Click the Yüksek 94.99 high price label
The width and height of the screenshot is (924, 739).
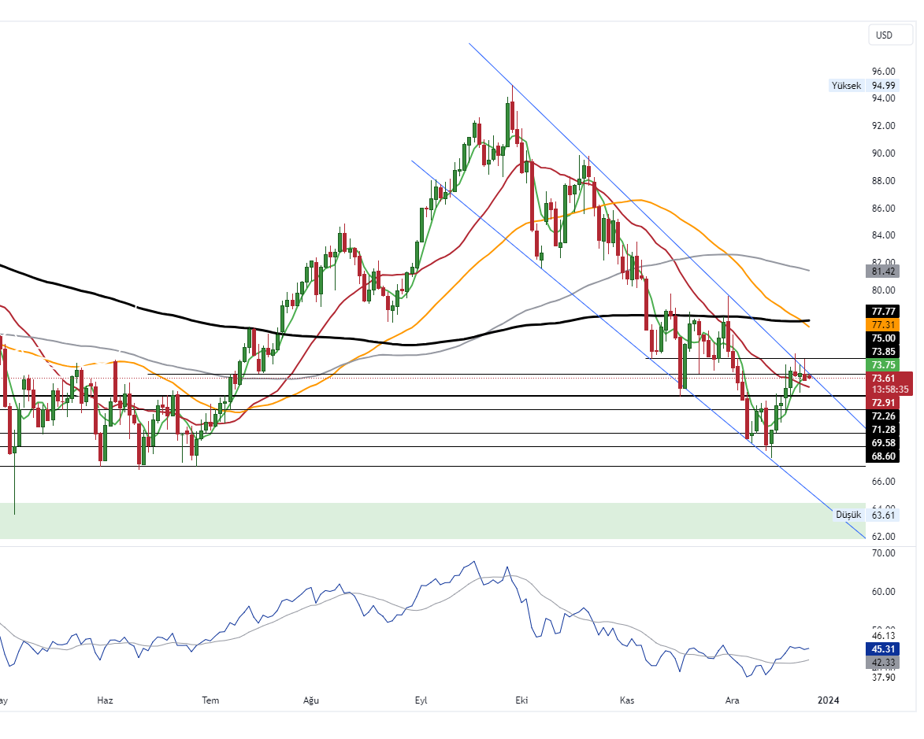click(864, 86)
